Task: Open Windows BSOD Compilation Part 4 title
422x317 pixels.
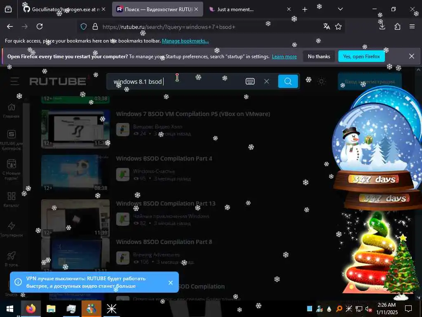Action: coord(164,158)
